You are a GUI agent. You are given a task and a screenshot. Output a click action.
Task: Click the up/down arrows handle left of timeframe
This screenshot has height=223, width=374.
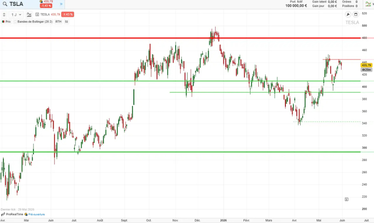[x=4, y=15]
